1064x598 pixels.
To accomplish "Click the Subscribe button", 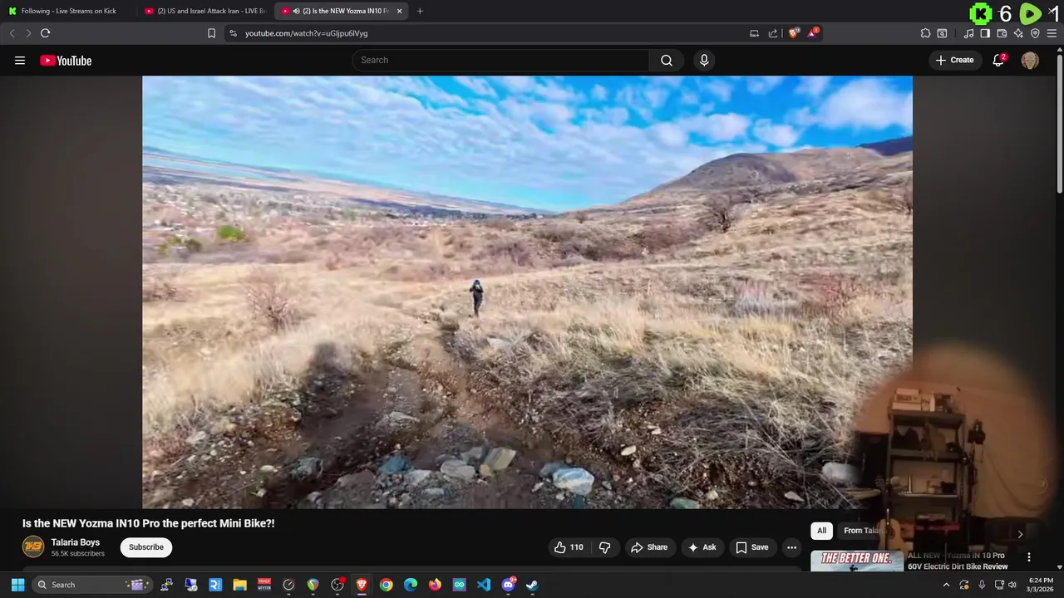I will (x=146, y=547).
